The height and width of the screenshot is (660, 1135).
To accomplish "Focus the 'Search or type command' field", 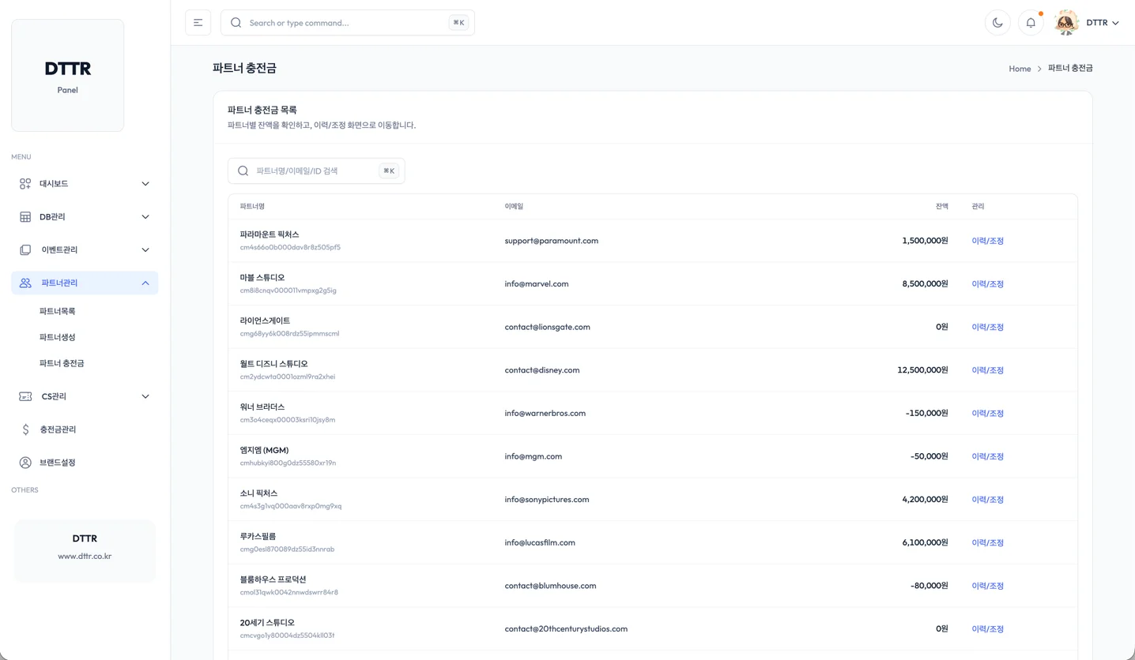I will tap(348, 23).
